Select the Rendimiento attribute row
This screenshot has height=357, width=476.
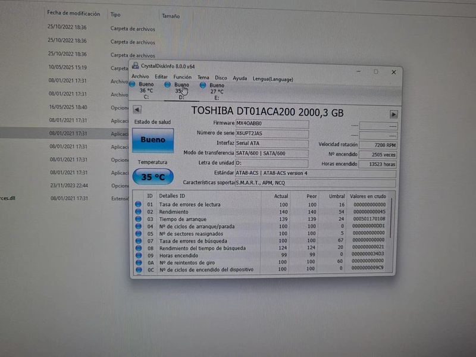261,212
